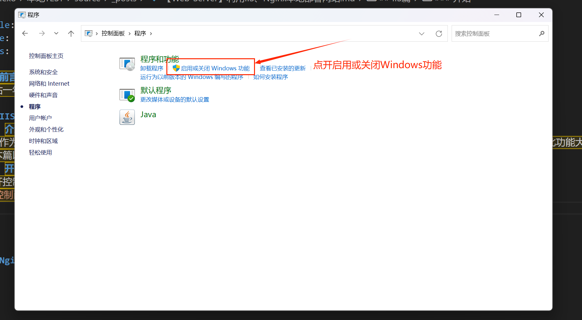Click the Back navigation arrow
This screenshot has width=582, height=320.
point(25,33)
